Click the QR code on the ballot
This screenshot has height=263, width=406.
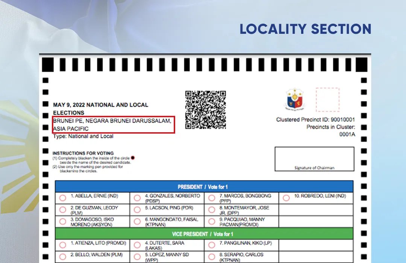206,110
